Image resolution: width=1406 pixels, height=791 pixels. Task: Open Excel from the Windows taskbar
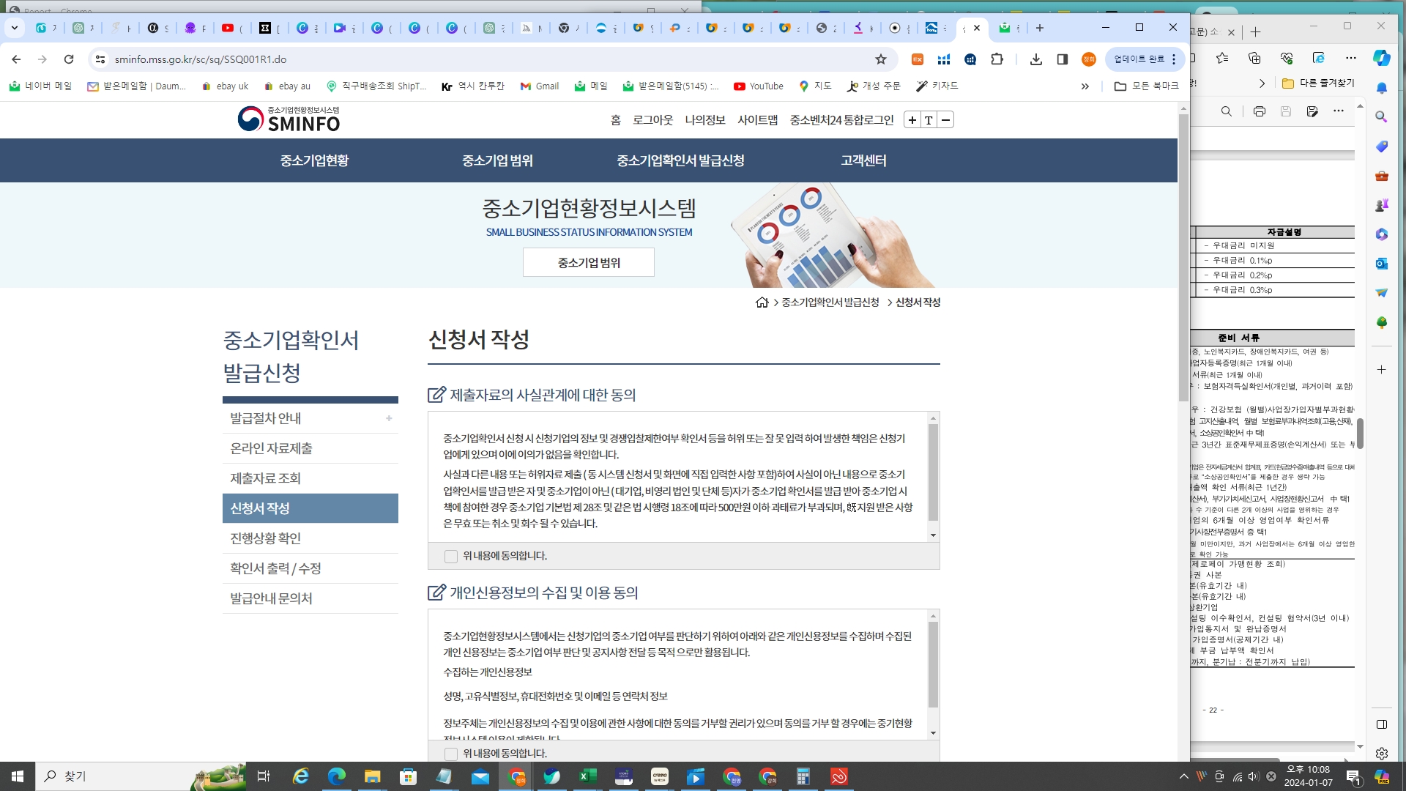(x=587, y=776)
